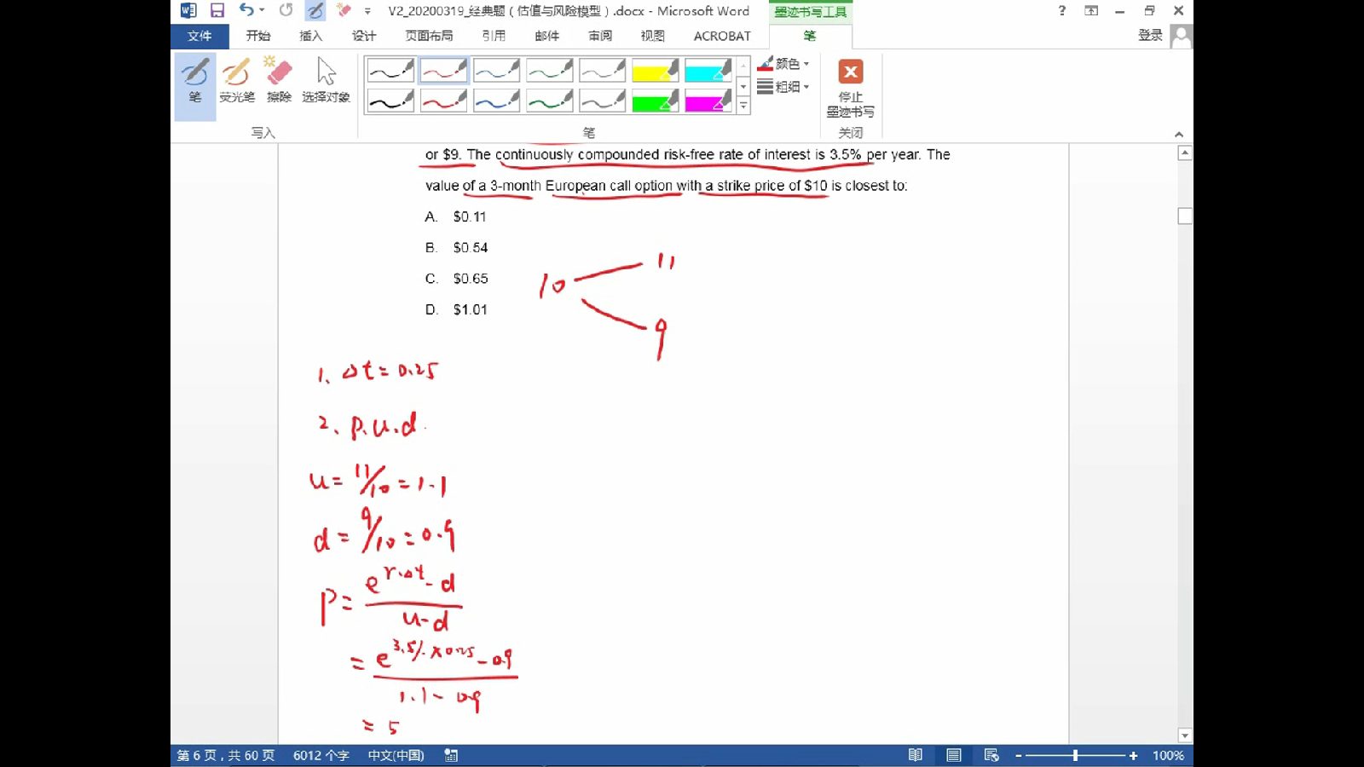Click the vertical scrollbar up arrow
The width and height of the screenshot is (1364, 767).
[x=1185, y=153]
